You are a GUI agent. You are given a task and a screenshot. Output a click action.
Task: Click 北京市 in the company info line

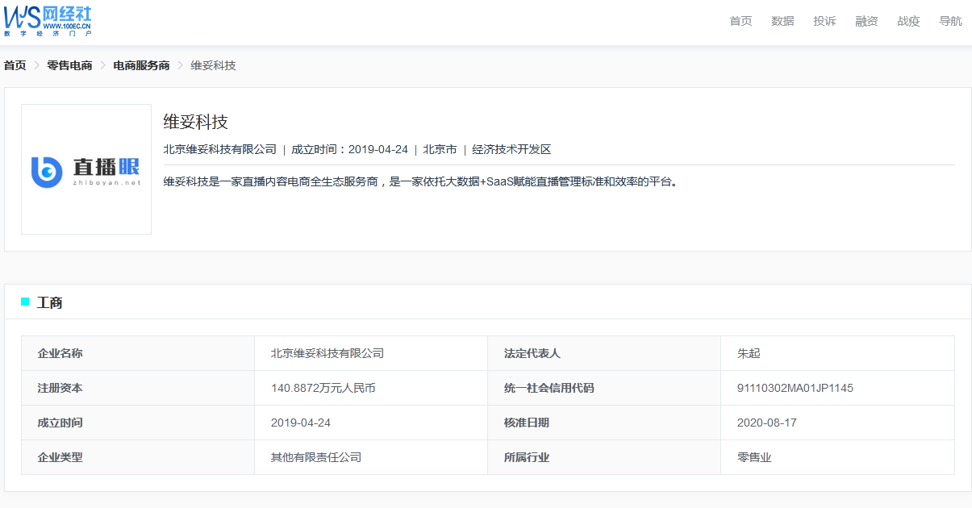pos(440,149)
